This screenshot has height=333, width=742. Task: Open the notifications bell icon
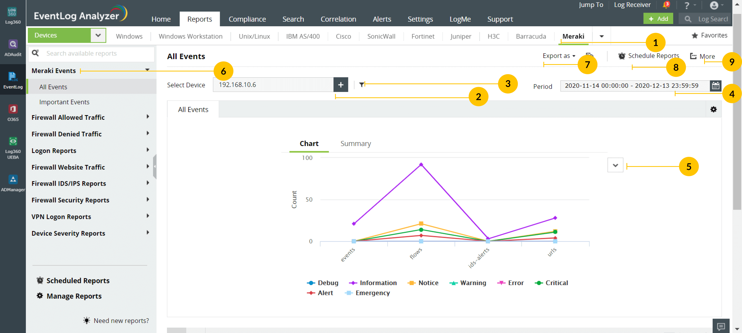[665, 5]
